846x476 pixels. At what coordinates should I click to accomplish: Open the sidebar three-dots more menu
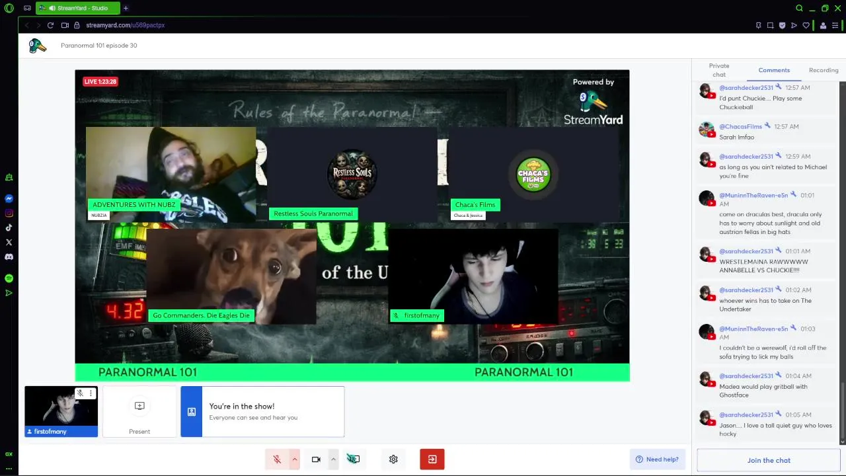point(9,468)
